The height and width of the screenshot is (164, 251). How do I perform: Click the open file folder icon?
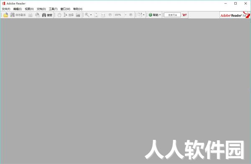tap(6, 15)
